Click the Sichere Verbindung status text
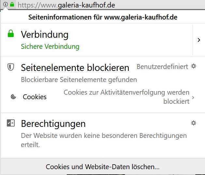 [x=50, y=47]
